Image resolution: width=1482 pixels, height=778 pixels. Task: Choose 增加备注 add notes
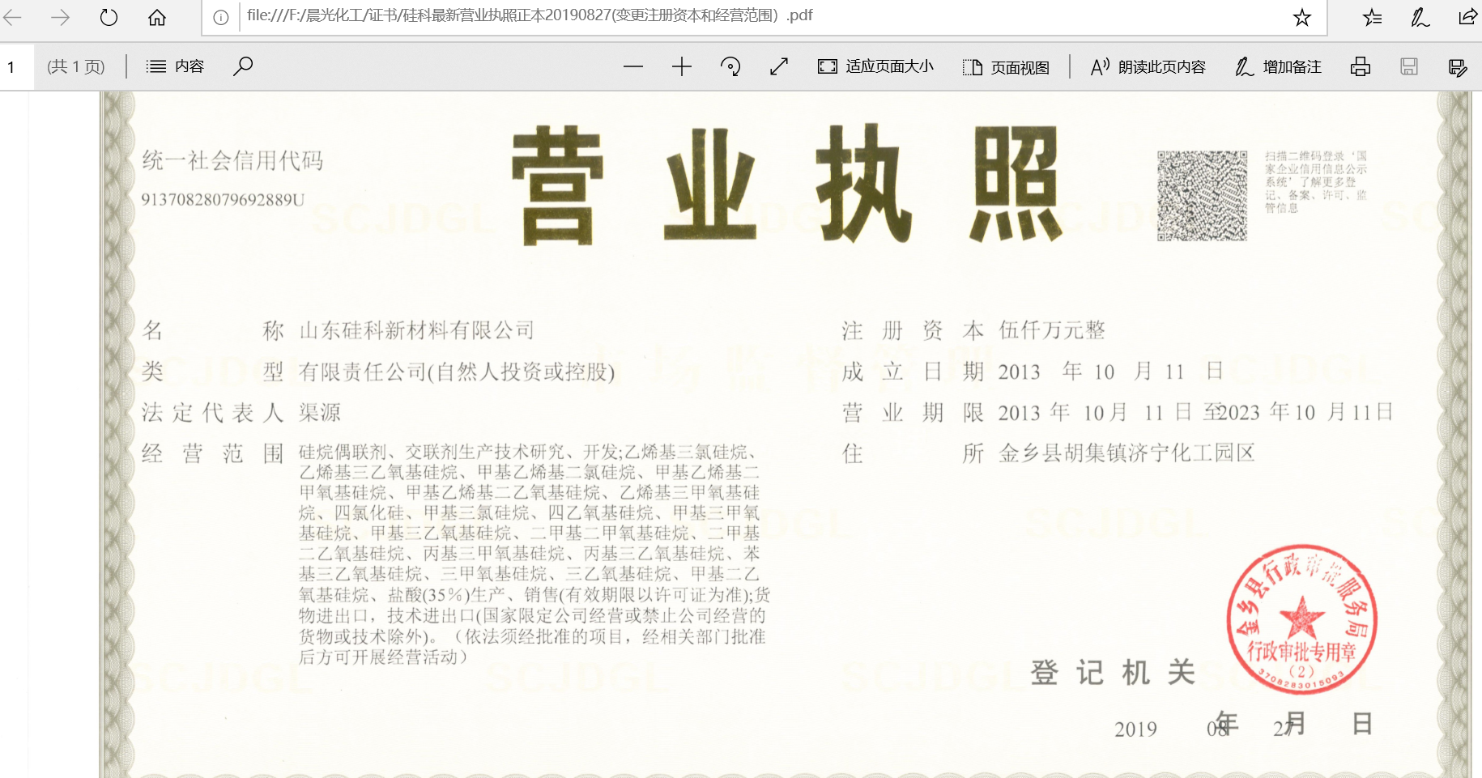pos(1279,66)
